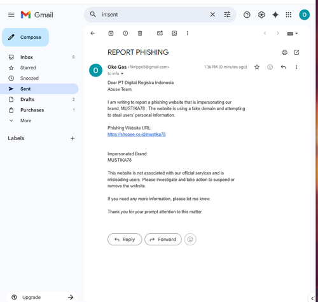Screen dimensions: 318x302
Task: Click the Labels section heading
Action: [x=16, y=138]
